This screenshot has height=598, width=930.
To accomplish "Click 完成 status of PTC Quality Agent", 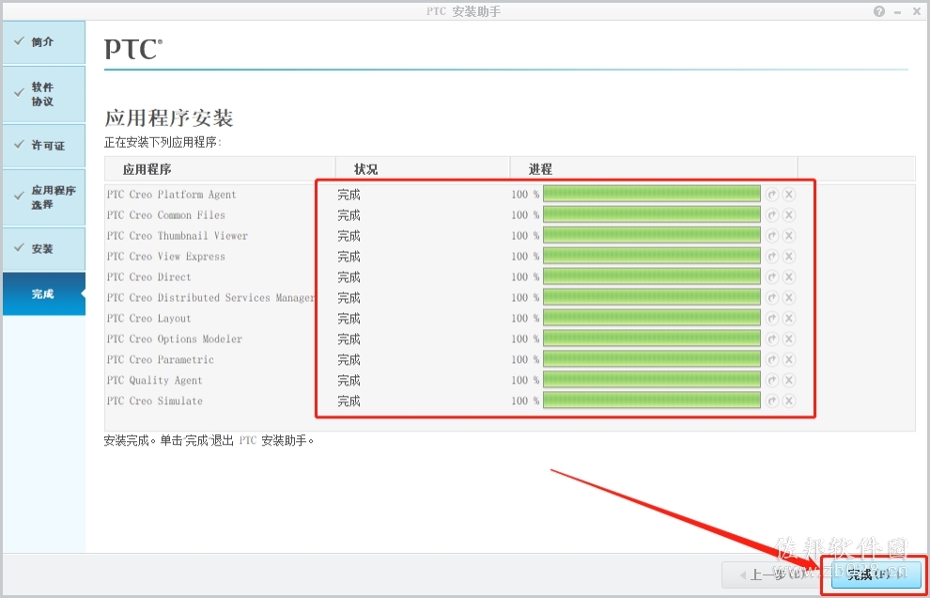I will coord(349,380).
